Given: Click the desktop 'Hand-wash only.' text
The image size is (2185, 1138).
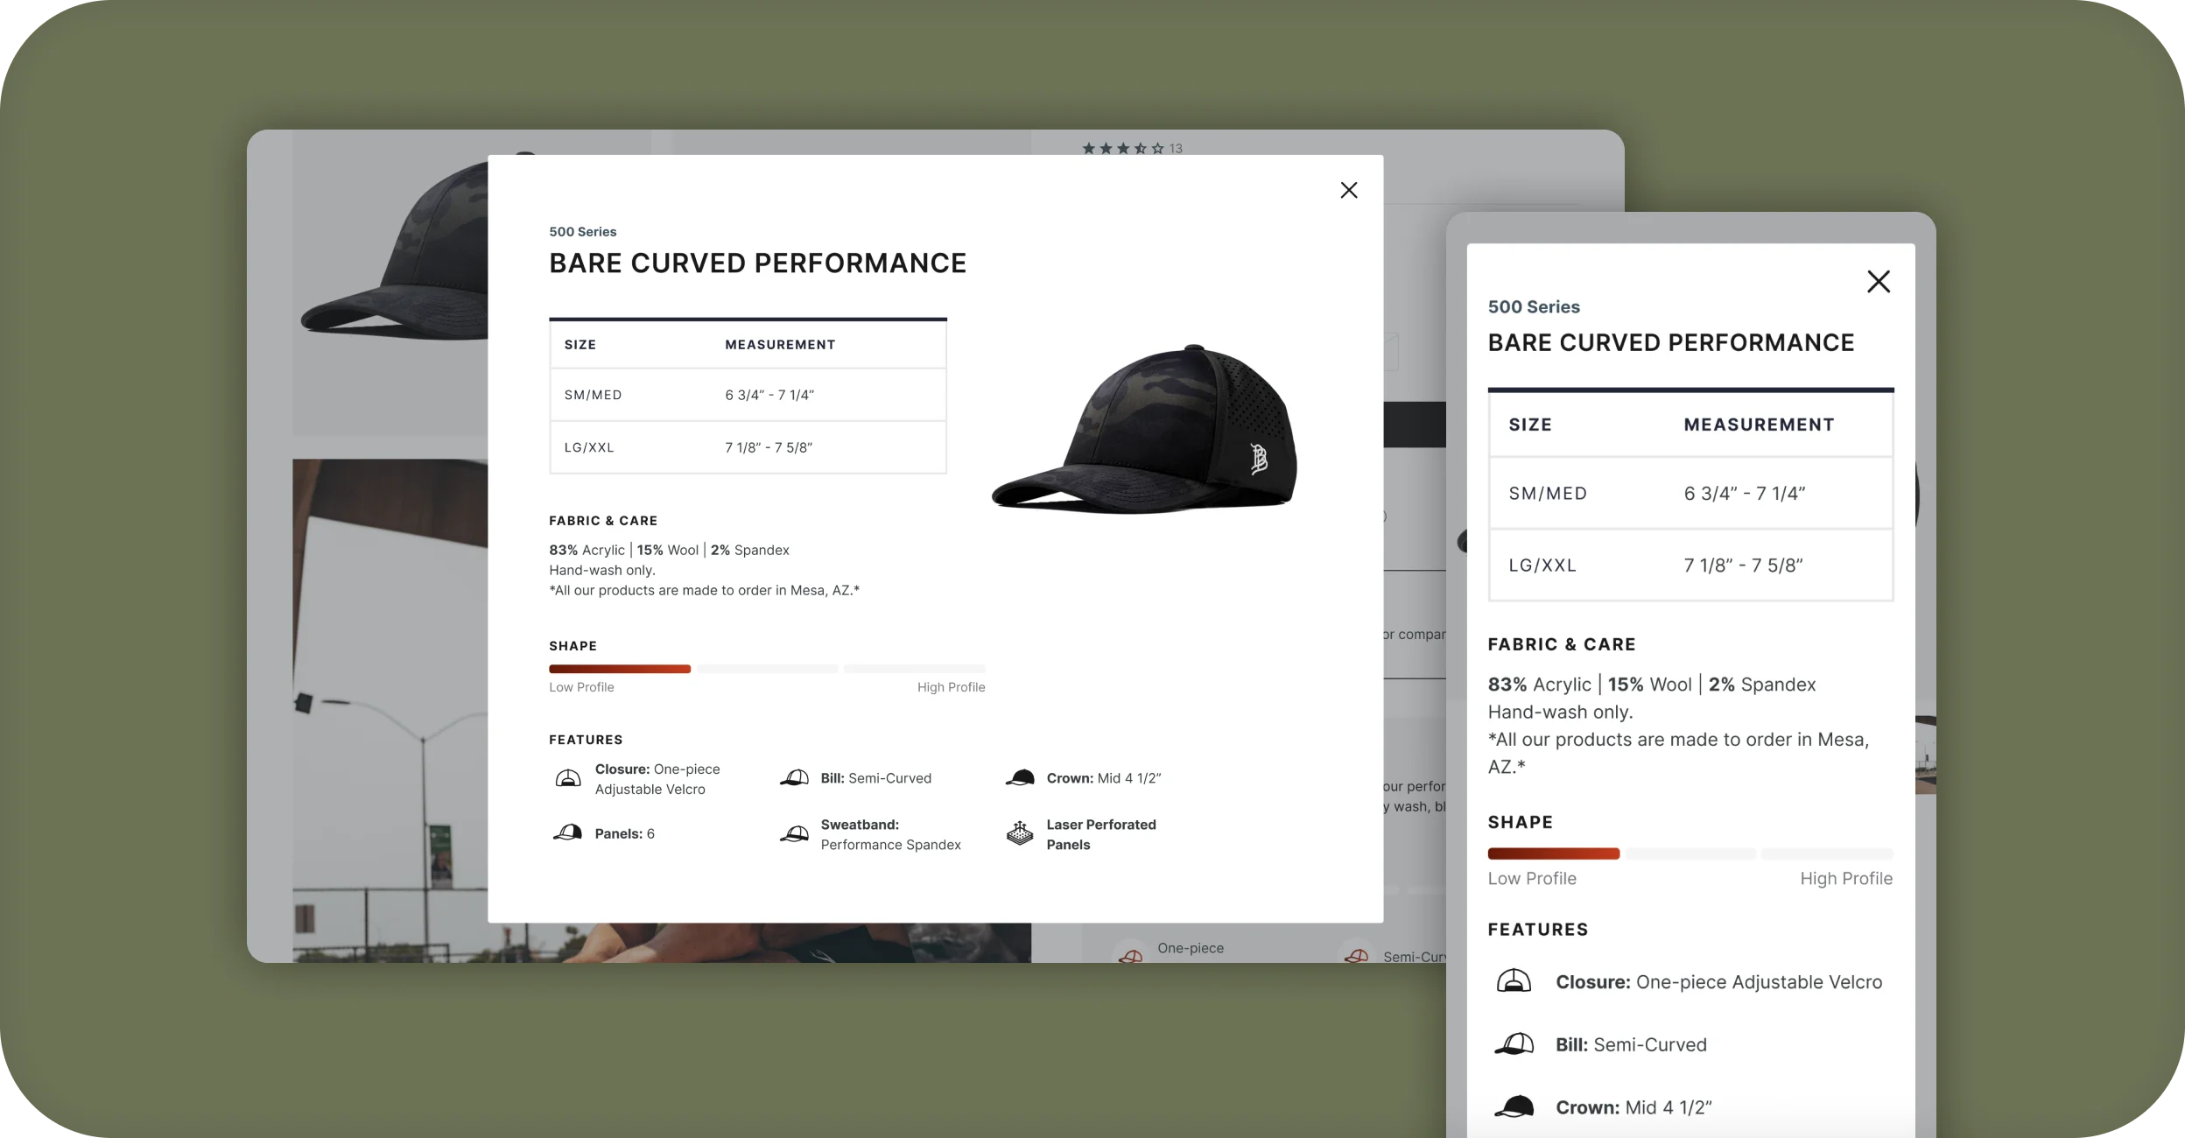Looking at the screenshot, I should point(602,570).
